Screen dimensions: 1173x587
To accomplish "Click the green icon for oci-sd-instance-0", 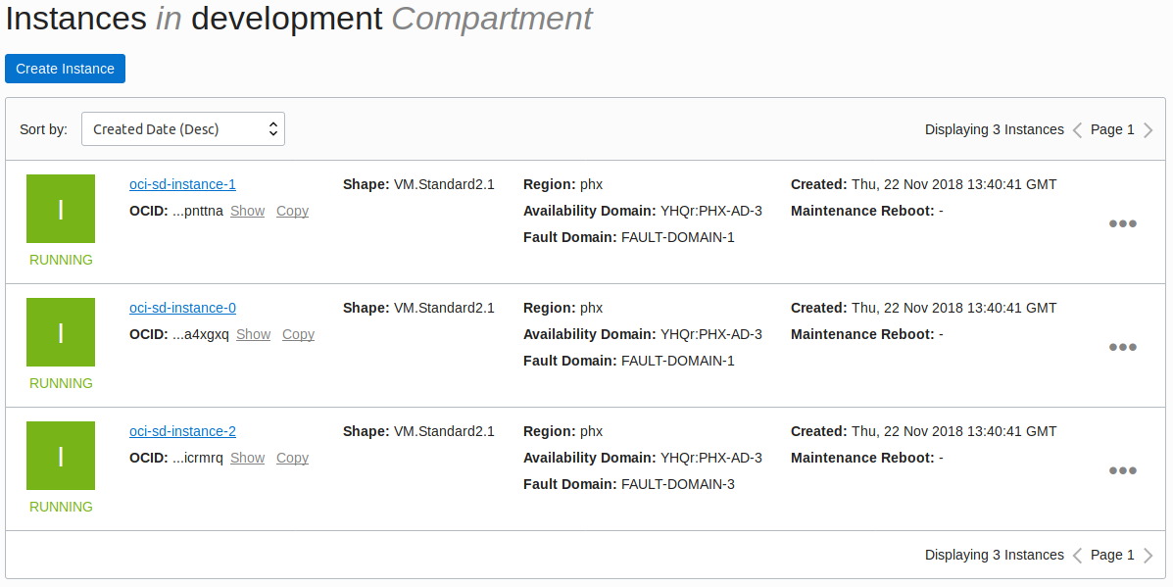I will 61,332.
